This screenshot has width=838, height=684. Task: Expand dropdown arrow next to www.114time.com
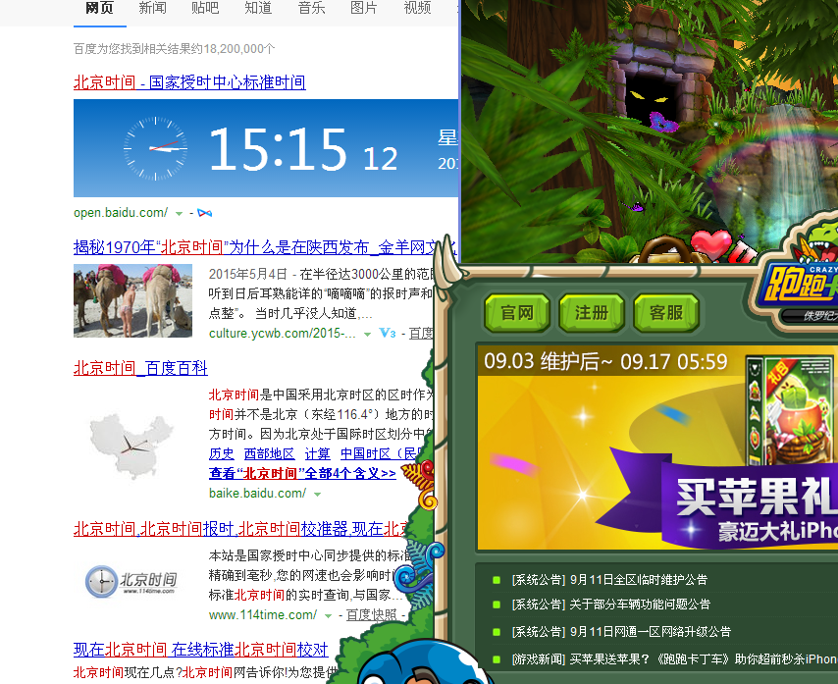click(x=328, y=615)
